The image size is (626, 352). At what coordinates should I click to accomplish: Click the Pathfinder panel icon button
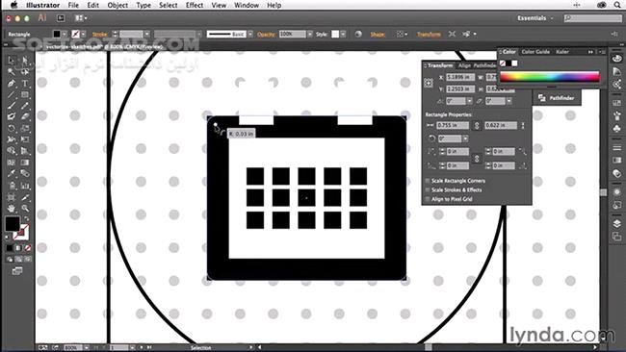558,98
